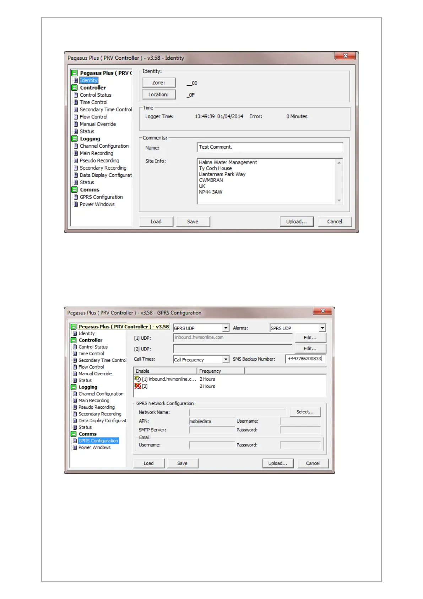Open the Alarms GPRS UDP dropdown
Image resolution: width=423 pixels, height=599 pixels.
(x=322, y=328)
